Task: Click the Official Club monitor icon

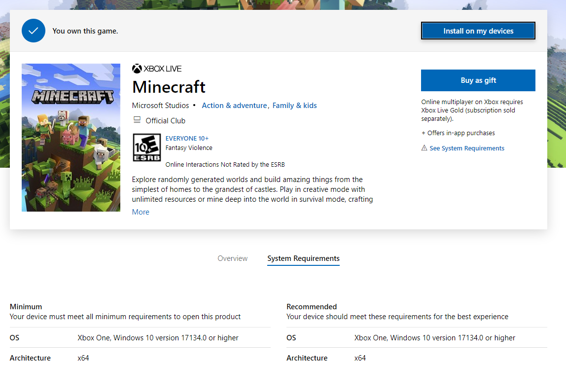Action: coord(137,120)
